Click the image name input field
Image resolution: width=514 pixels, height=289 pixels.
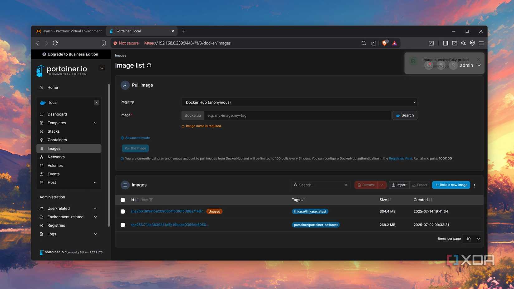point(297,116)
